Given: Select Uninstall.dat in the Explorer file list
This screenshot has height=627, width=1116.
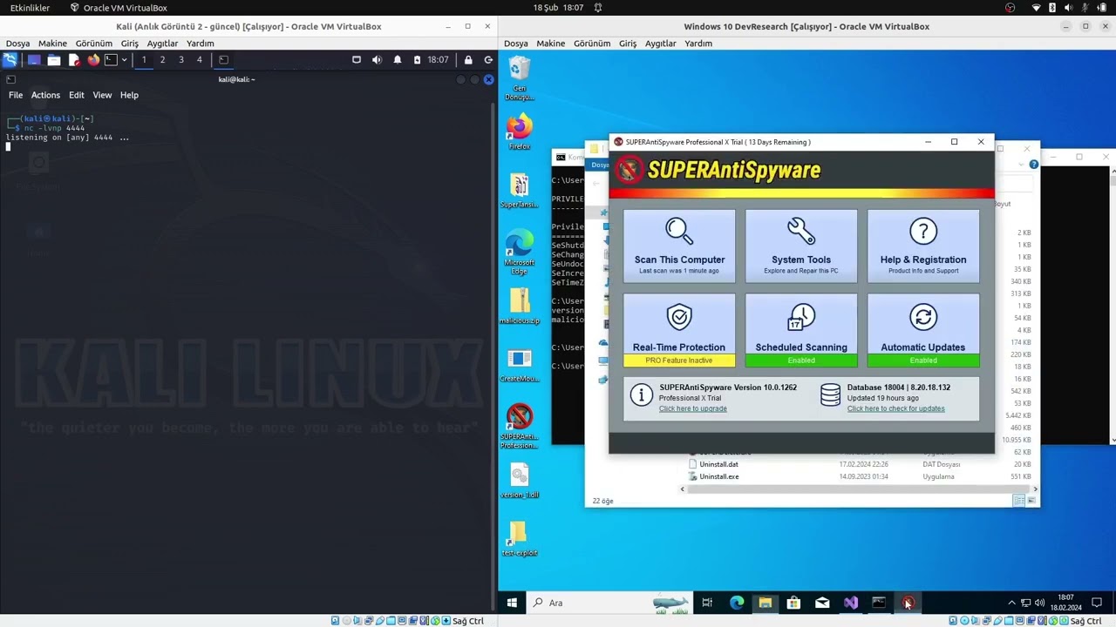Looking at the screenshot, I should pos(718,464).
